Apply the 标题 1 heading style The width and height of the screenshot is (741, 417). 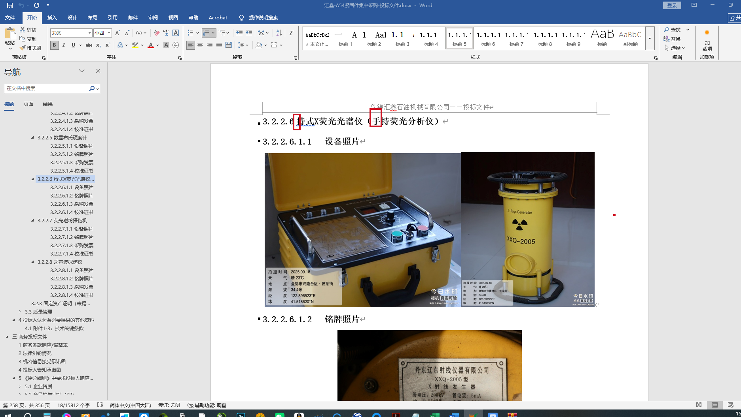(x=345, y=38)
